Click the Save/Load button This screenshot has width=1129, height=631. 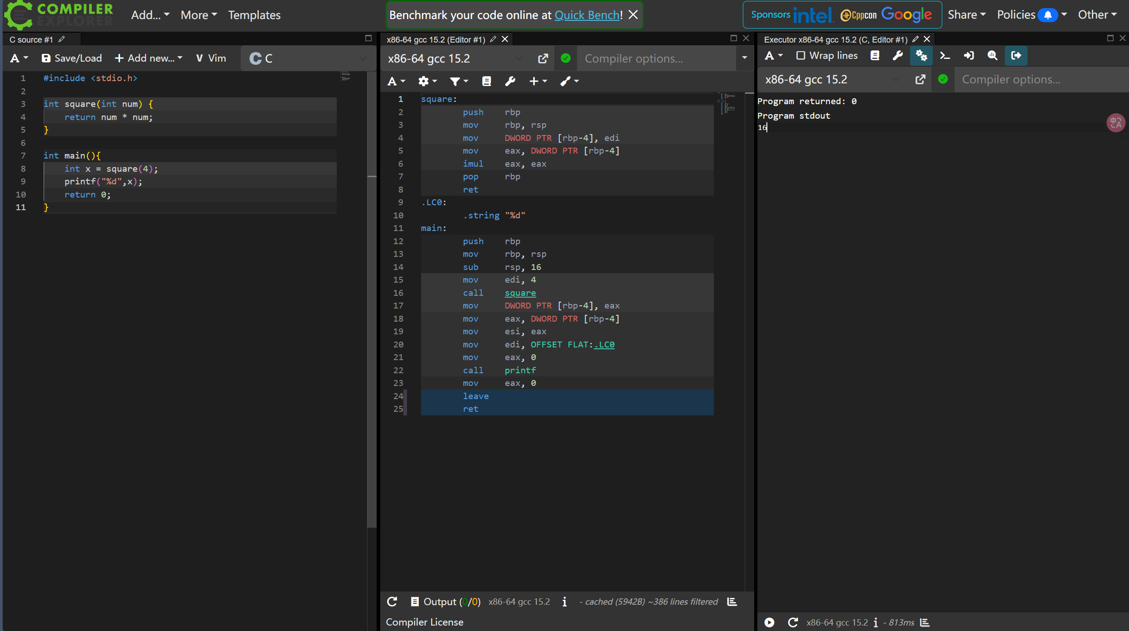click(x=72, y=58)
